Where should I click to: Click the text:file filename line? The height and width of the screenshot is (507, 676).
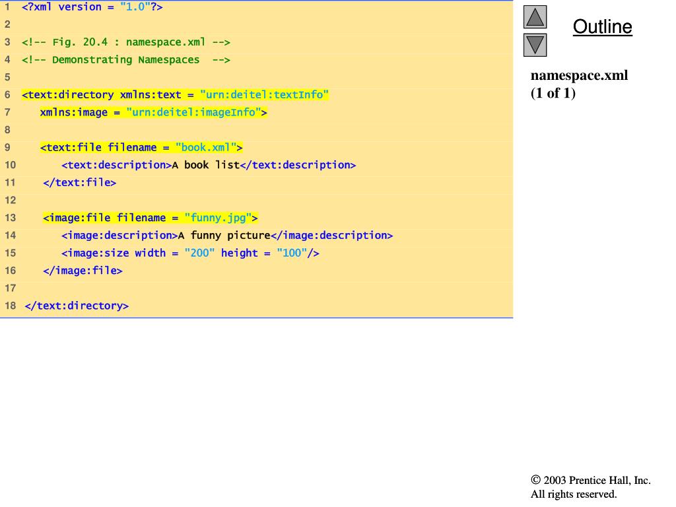point(141,147)
